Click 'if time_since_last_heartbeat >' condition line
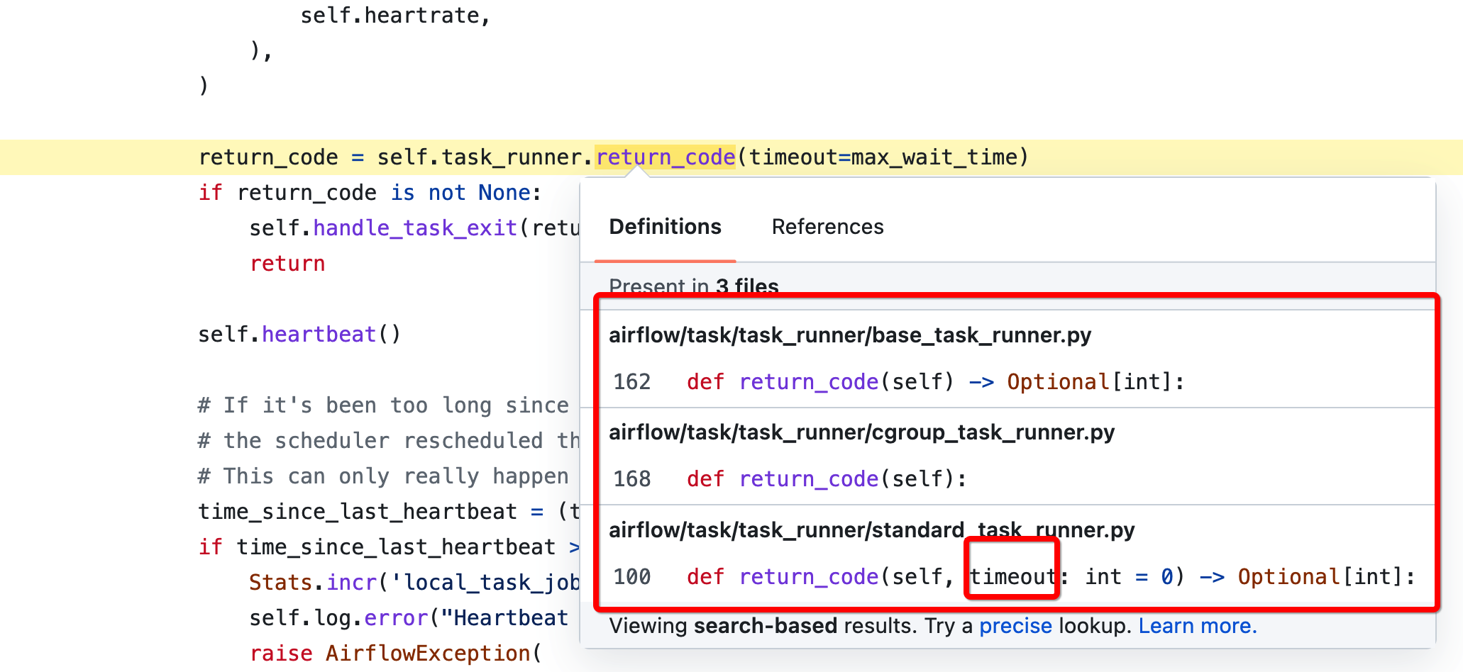The width and height of the screenshot is (1463, 672). click(x=389, y=547)
